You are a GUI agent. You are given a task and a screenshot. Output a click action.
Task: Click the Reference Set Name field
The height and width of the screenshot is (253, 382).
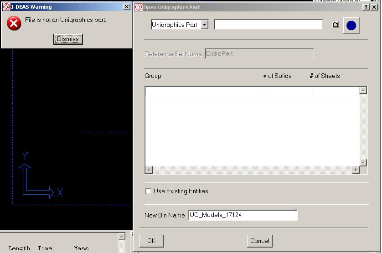(x=259, y=54)
